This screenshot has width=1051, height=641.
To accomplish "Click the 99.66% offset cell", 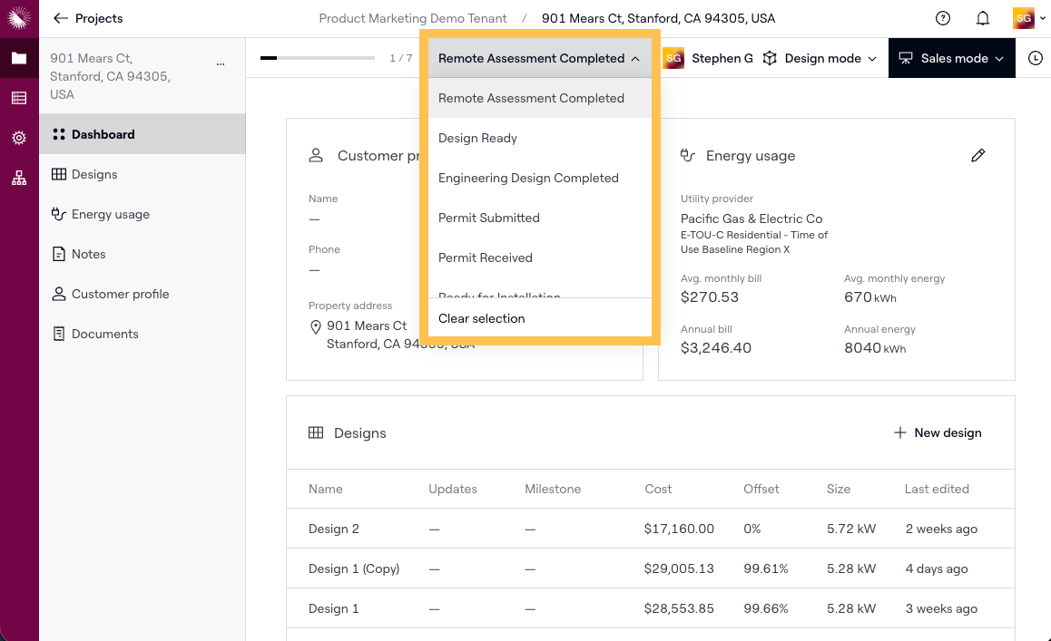I will (765, 608).
